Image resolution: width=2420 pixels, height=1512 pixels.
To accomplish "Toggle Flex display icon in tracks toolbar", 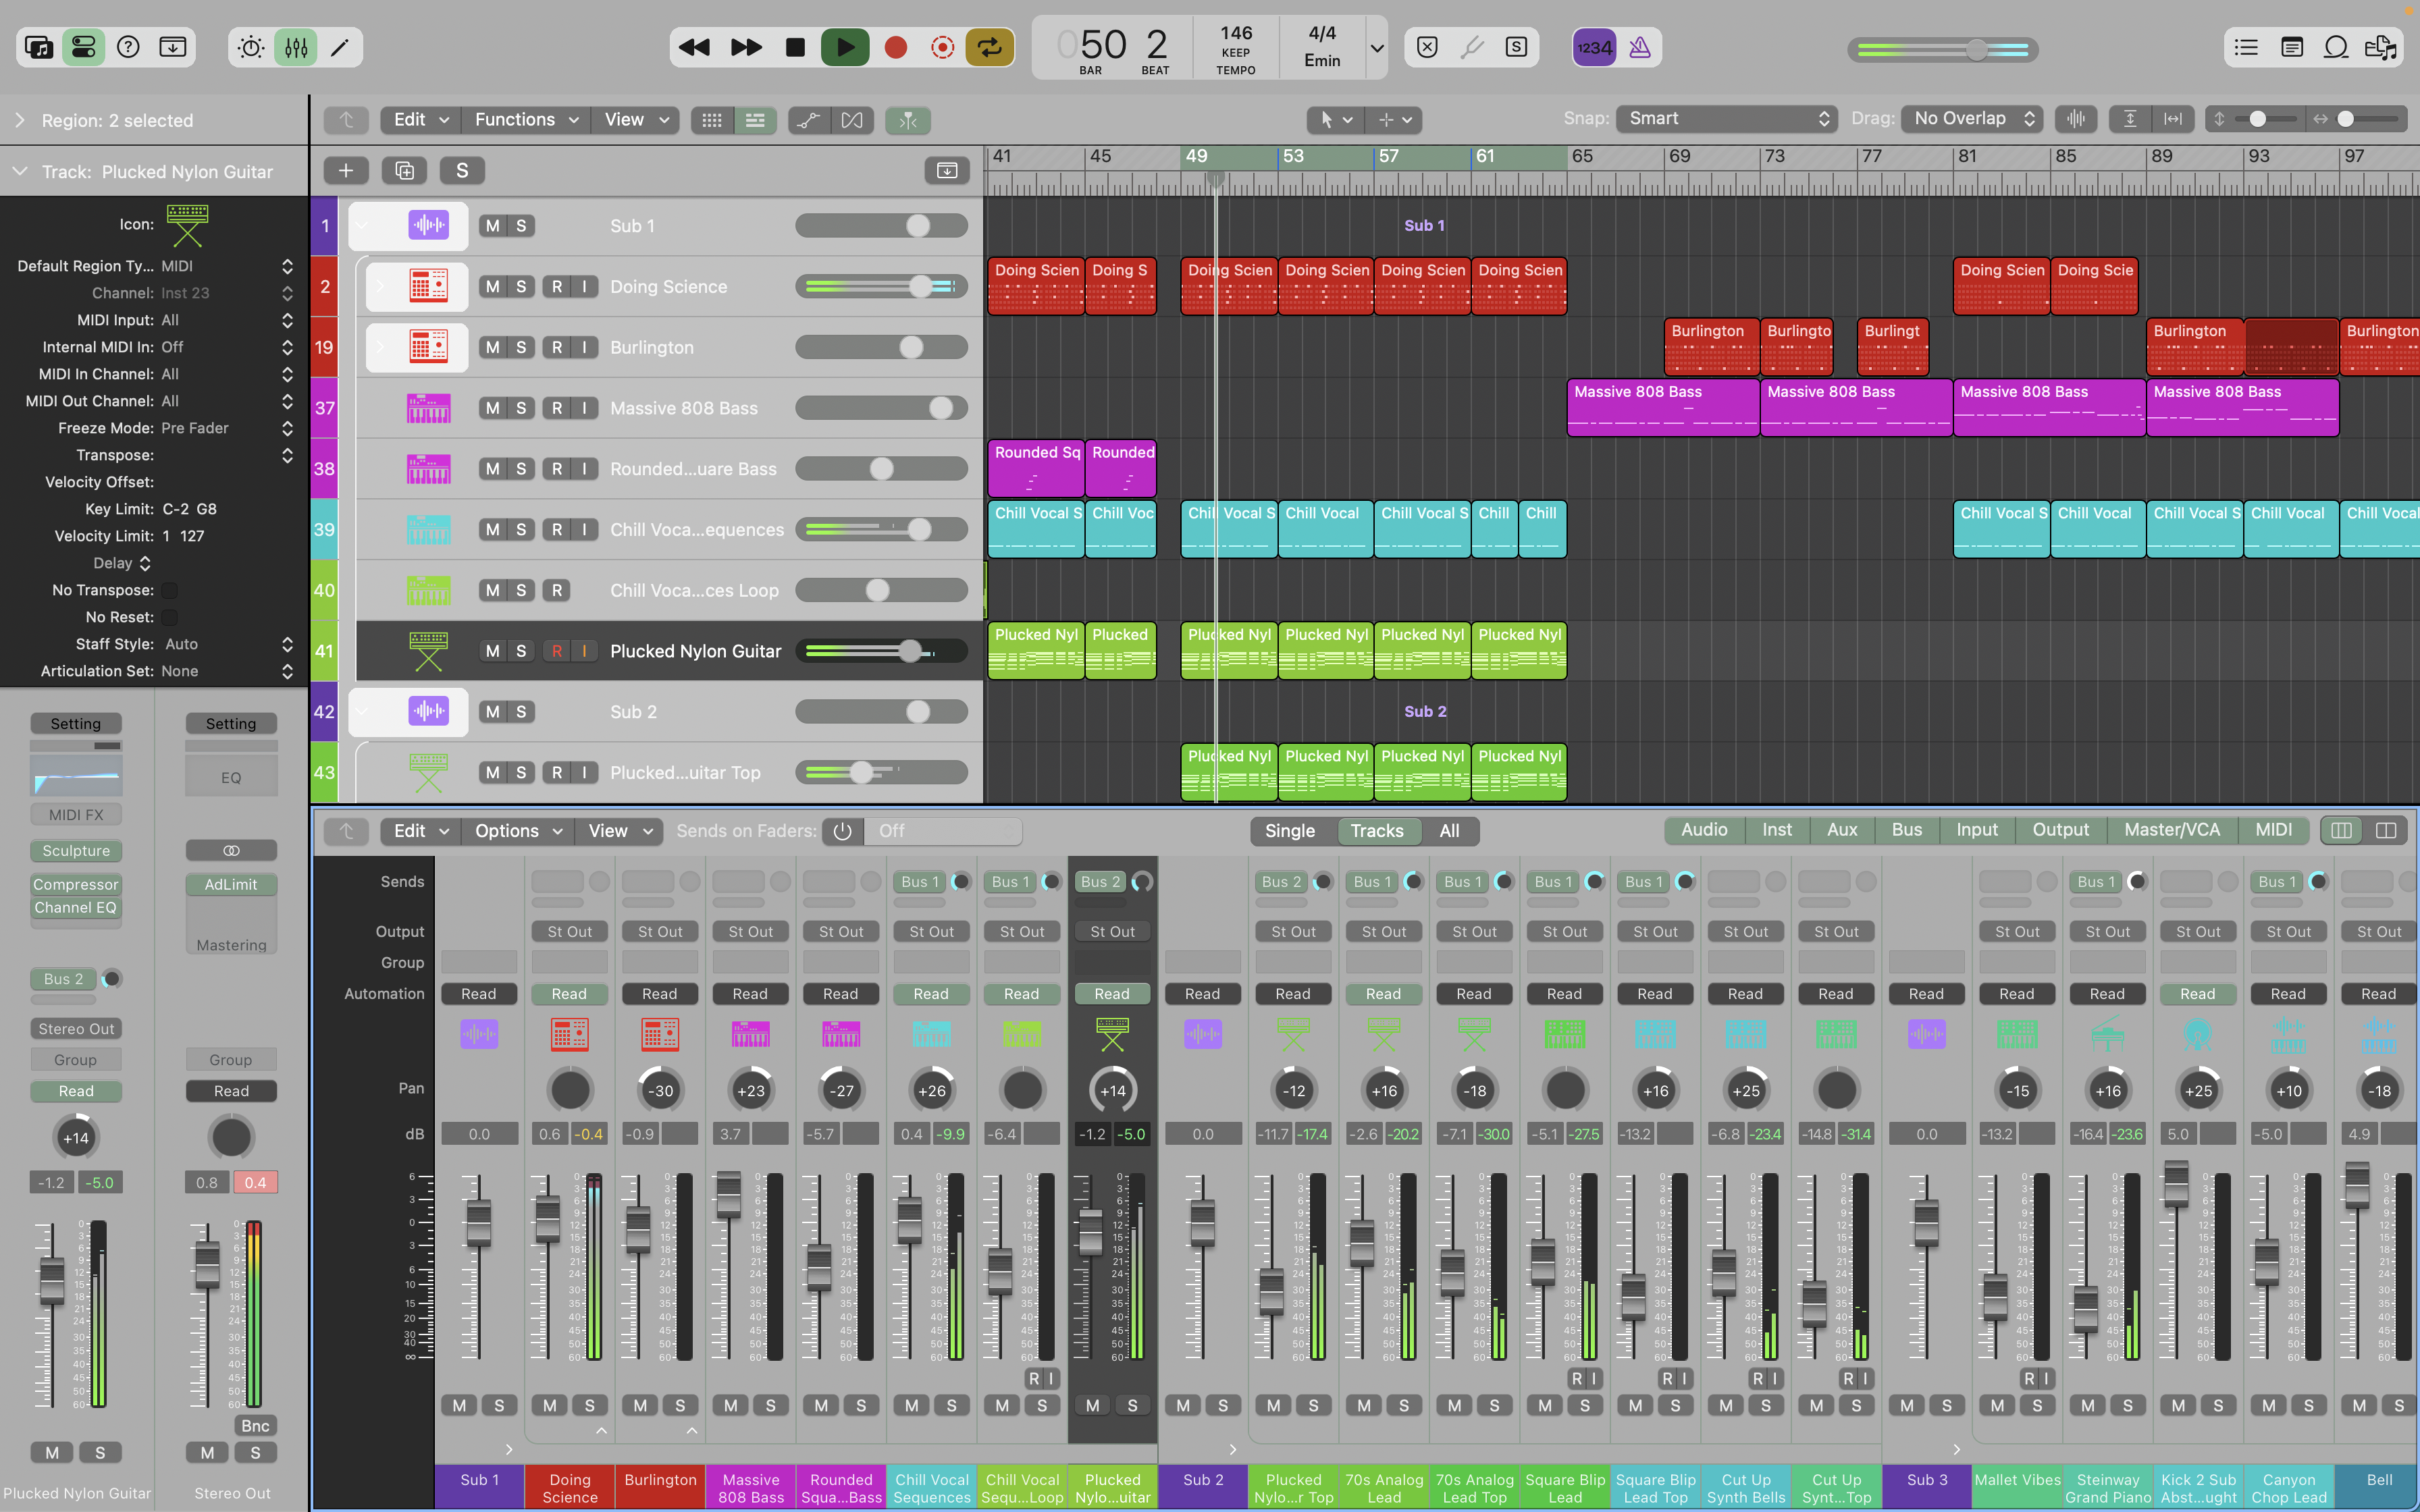I will pos(852,120).
